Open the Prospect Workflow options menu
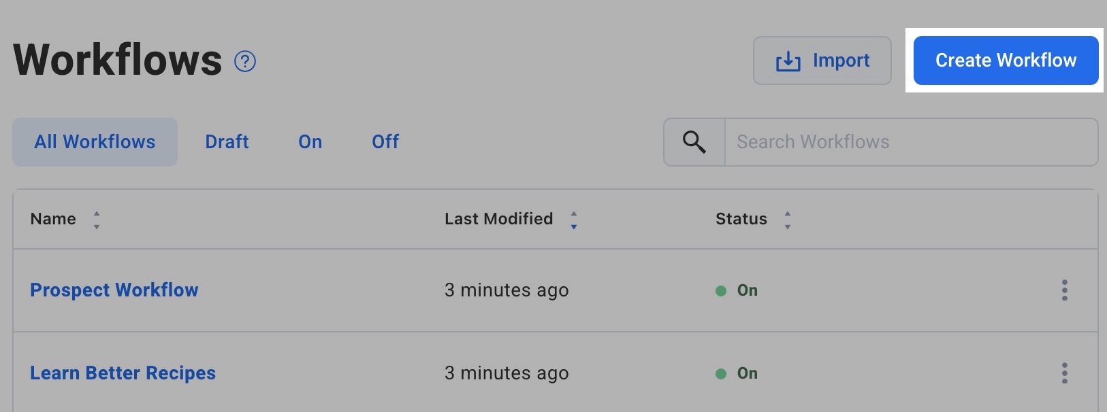 1064,290
